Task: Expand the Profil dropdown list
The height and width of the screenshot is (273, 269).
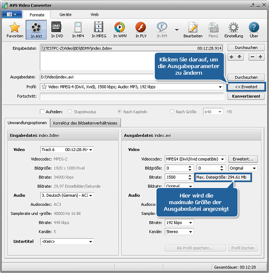Action: [x=221, y=87]
